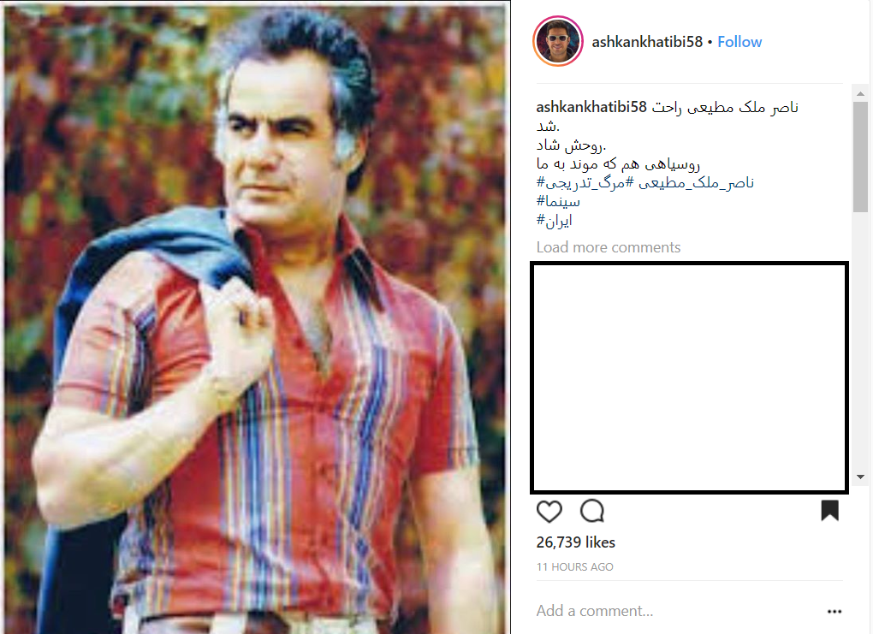Click the comments scrollbar down arrow
The image size is (873, 634).
pyautogui.click(x=860, y=477)
